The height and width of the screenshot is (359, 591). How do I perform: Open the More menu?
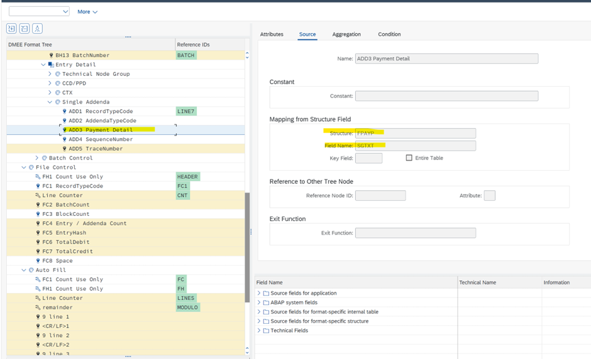(87, 12)
